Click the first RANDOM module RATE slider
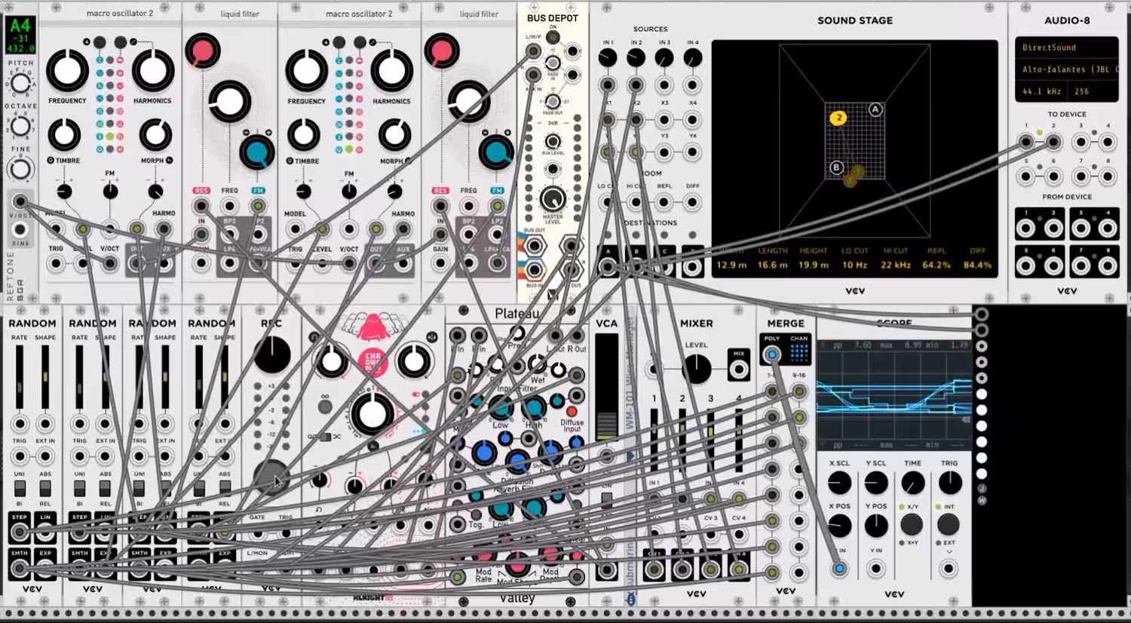 click(x=20, y=377)
